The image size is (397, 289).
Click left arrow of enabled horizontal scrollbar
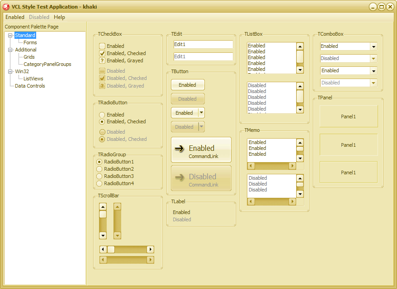[x=103, y=249]
